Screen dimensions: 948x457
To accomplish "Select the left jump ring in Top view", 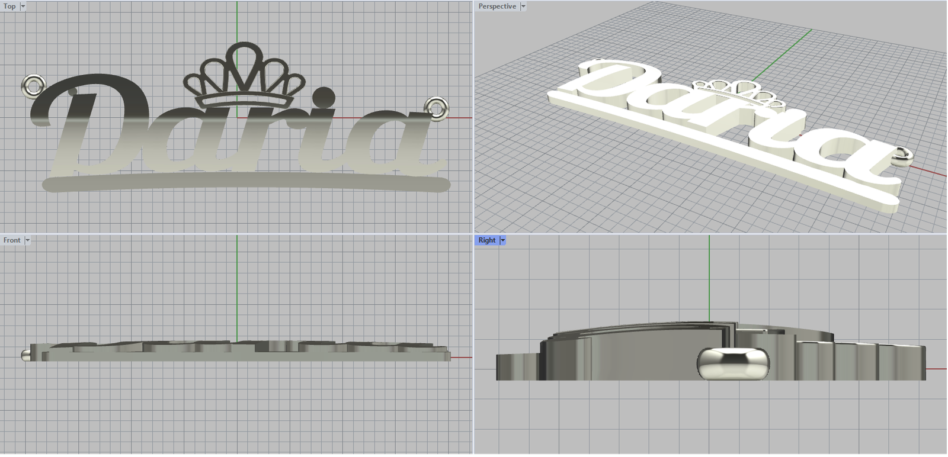I will [x=33, y=85].
